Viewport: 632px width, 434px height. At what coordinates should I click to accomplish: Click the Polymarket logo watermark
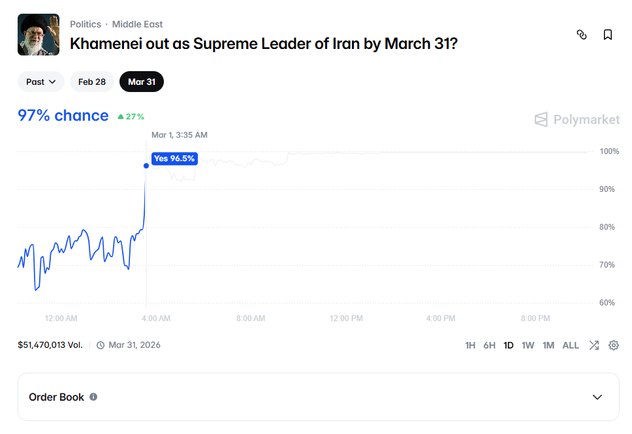pos(577,119)
